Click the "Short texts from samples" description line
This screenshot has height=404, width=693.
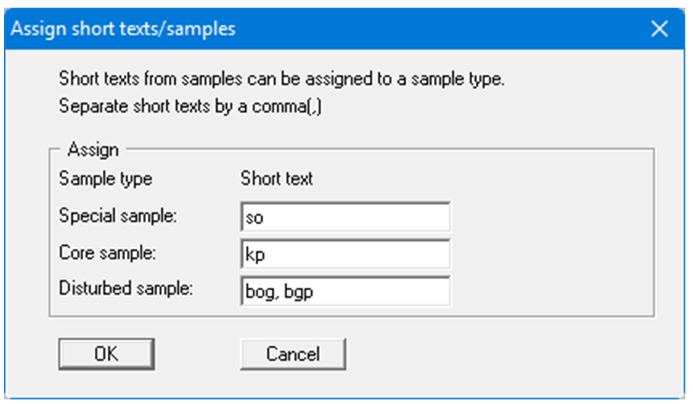281,79
